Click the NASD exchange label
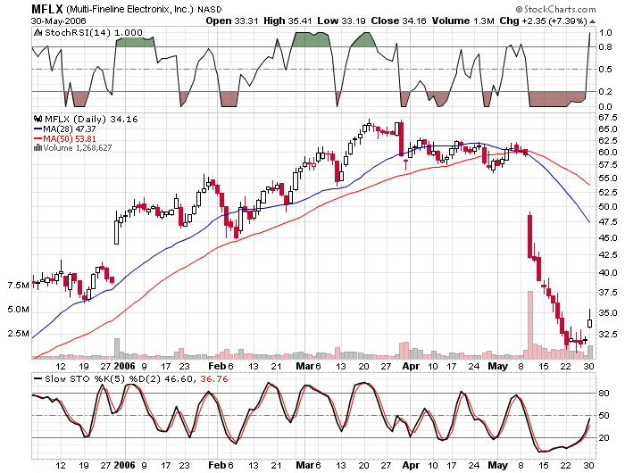Screen dimensions: 625x473 (x=209, y=9)
